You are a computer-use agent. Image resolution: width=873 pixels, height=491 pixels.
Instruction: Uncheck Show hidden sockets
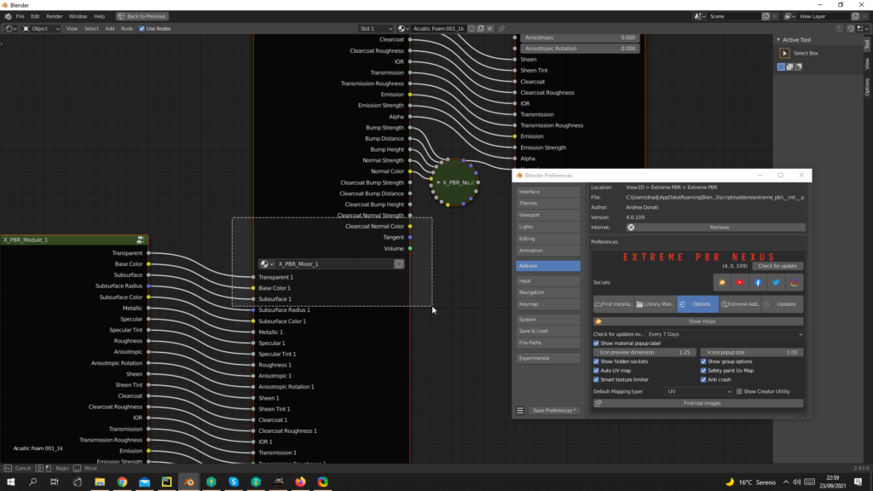click(x=596, y=361)
